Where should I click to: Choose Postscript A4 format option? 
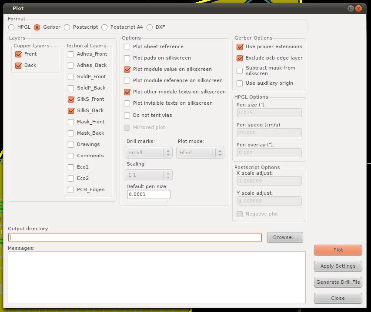pyautogui.click(x=104, y=27)
